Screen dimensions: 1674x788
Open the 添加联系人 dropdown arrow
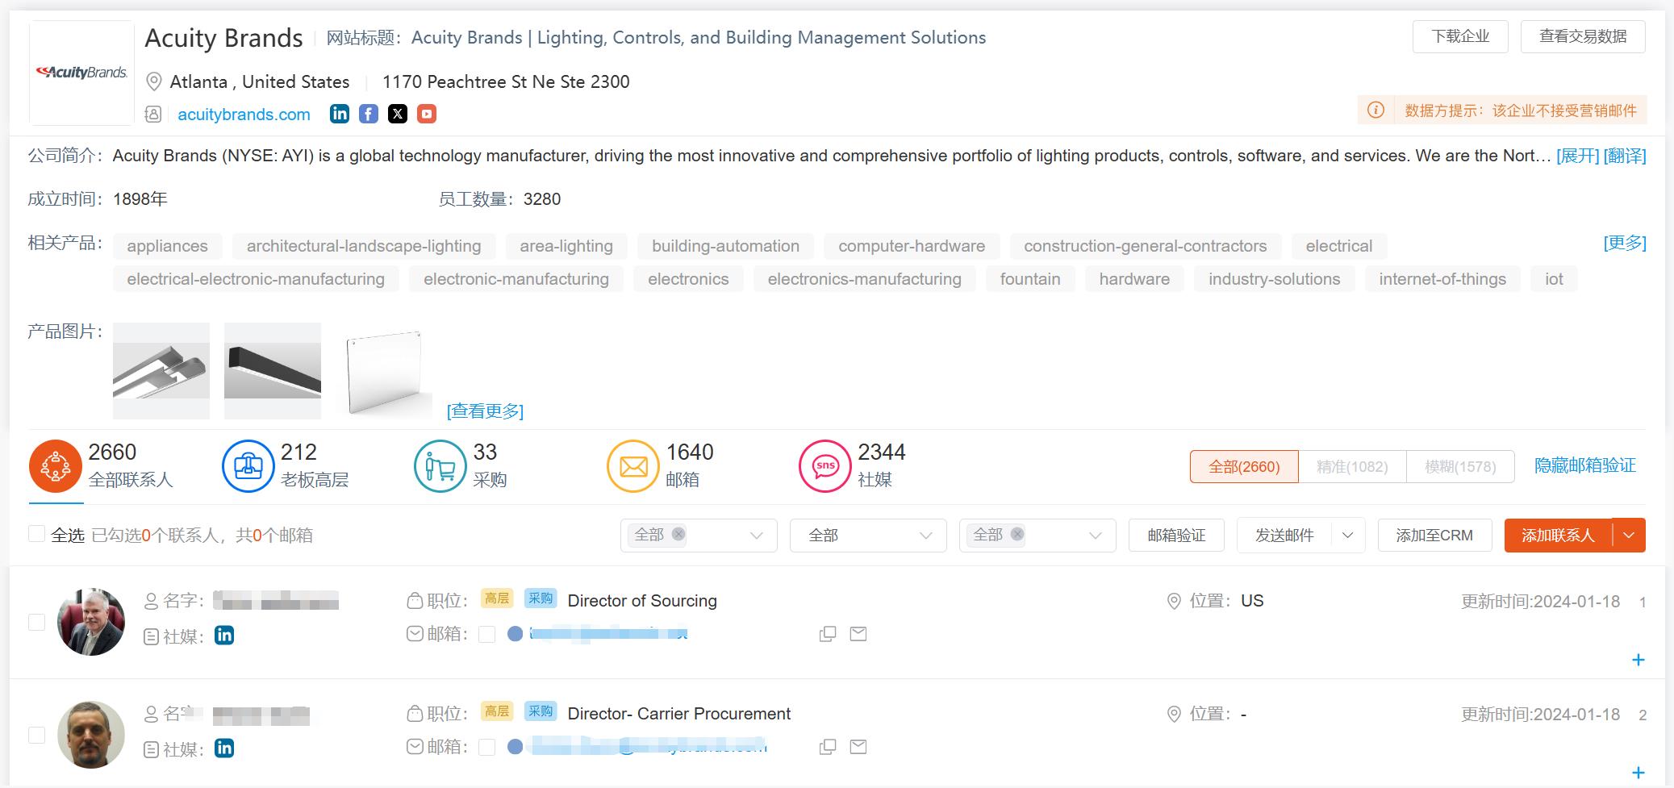point(1629,536)
